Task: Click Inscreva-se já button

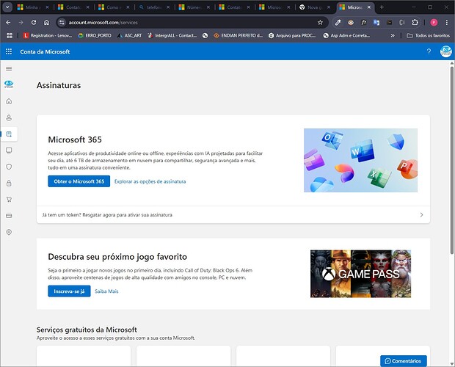Action: pyautogui.click(x=69, y=291)
